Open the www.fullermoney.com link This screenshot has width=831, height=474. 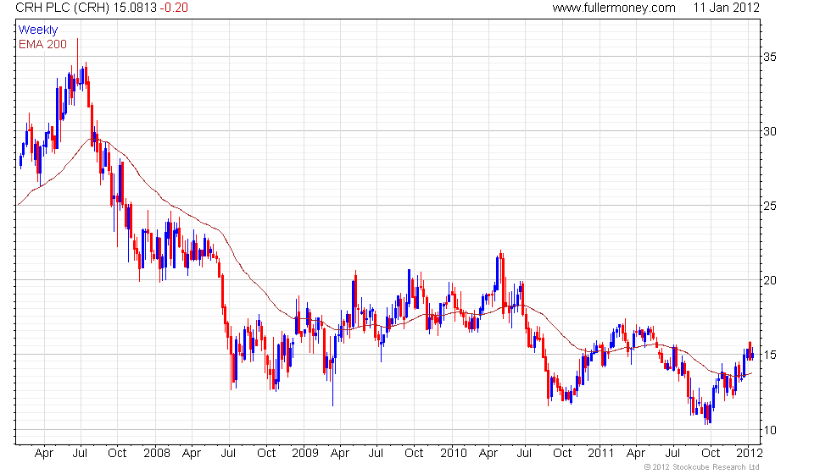pyautogui.click(x=614, y=8)
